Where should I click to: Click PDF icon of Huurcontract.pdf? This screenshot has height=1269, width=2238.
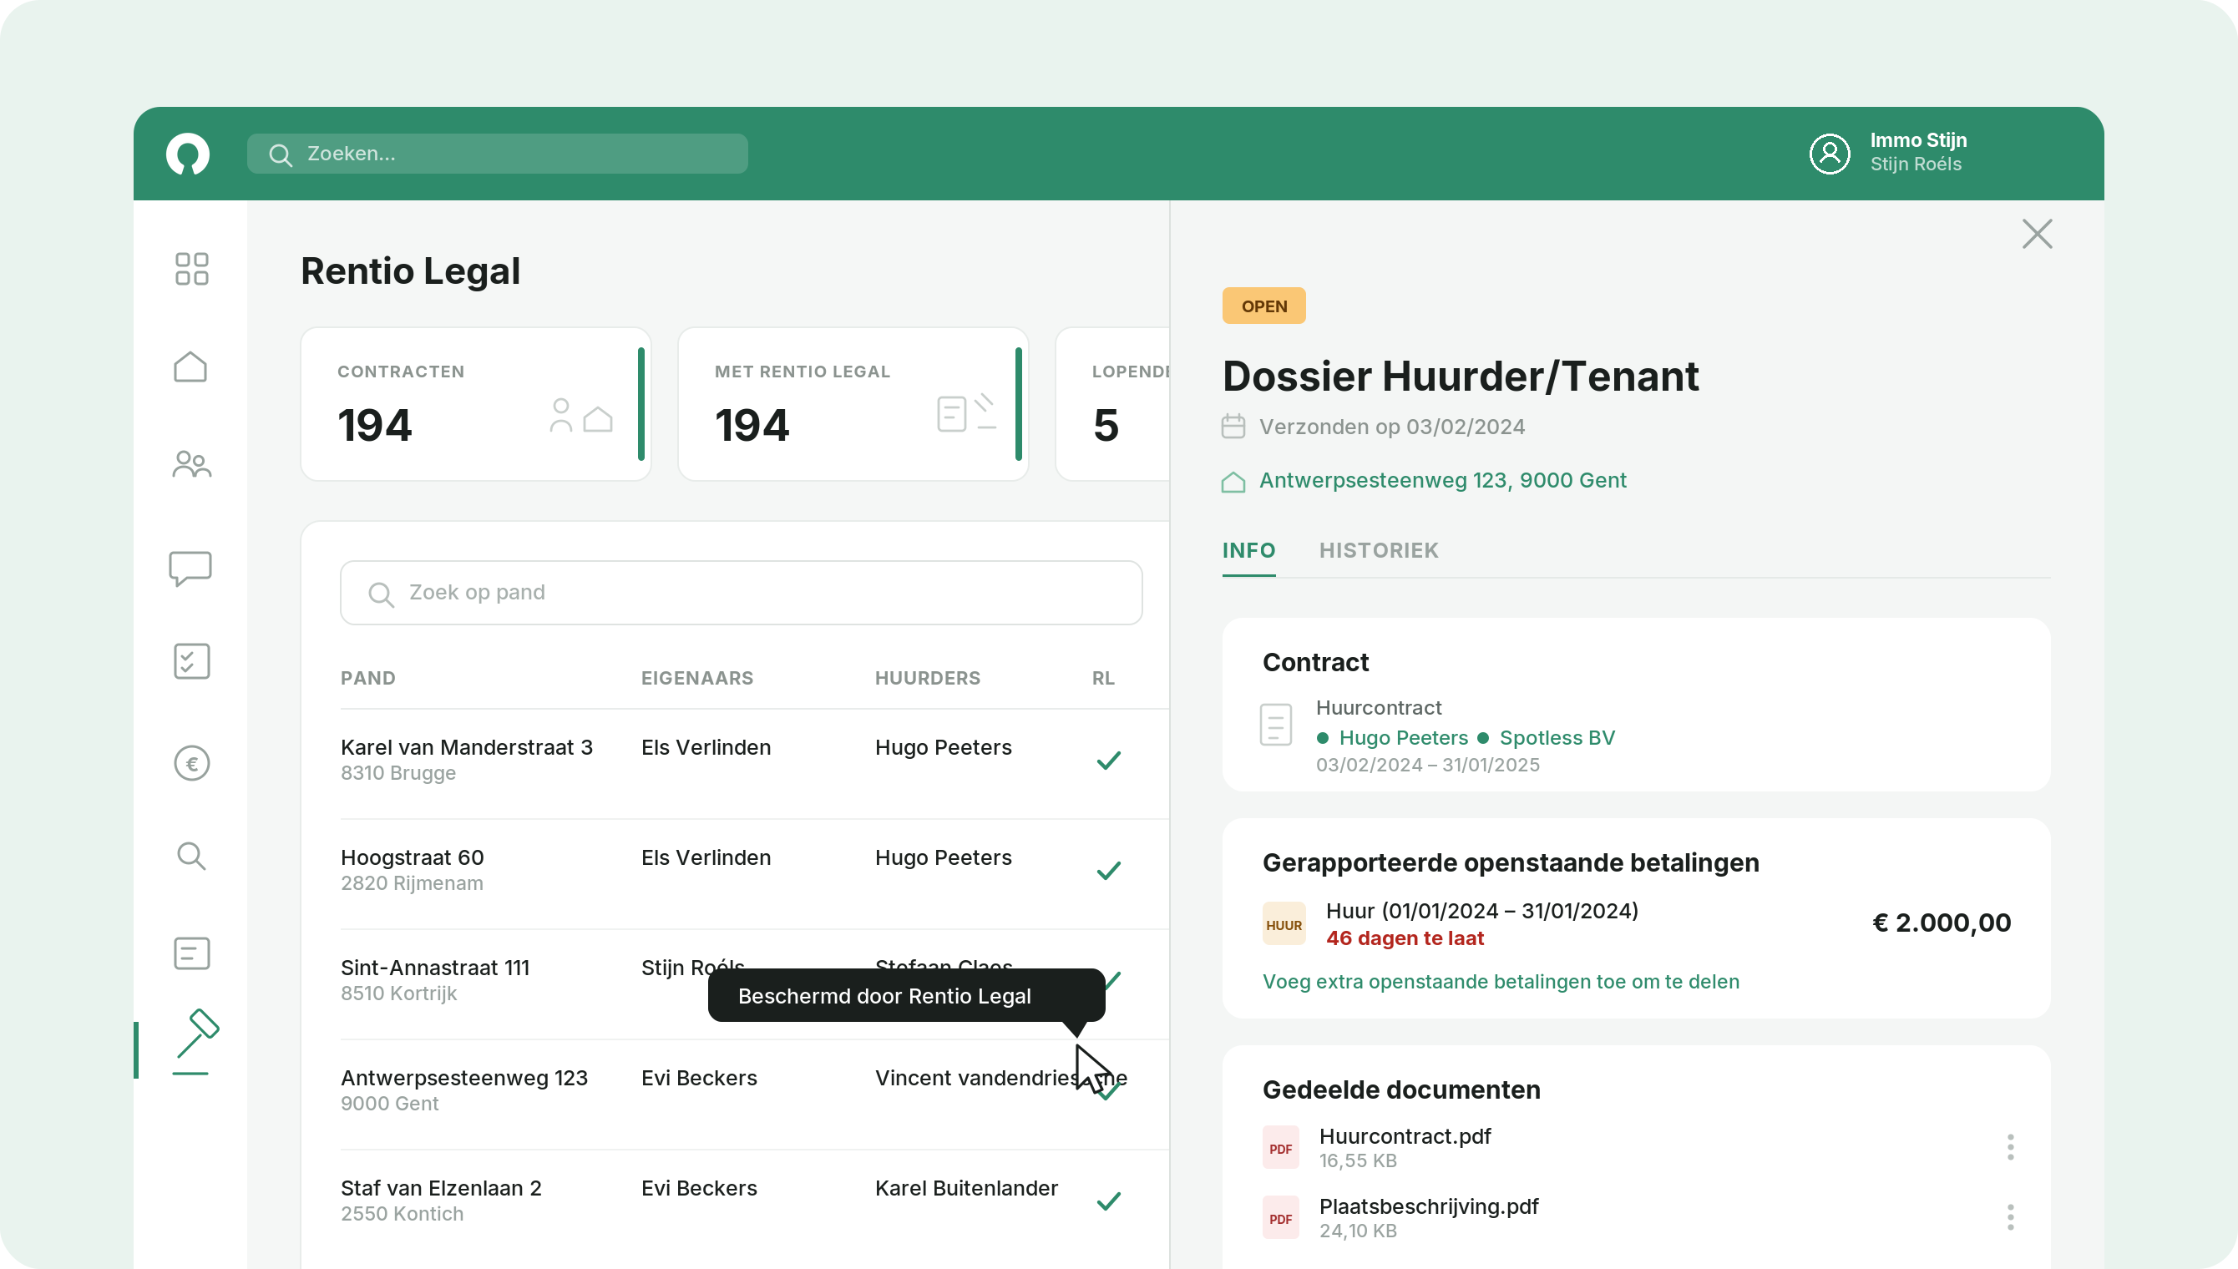coord(1280,1148)
